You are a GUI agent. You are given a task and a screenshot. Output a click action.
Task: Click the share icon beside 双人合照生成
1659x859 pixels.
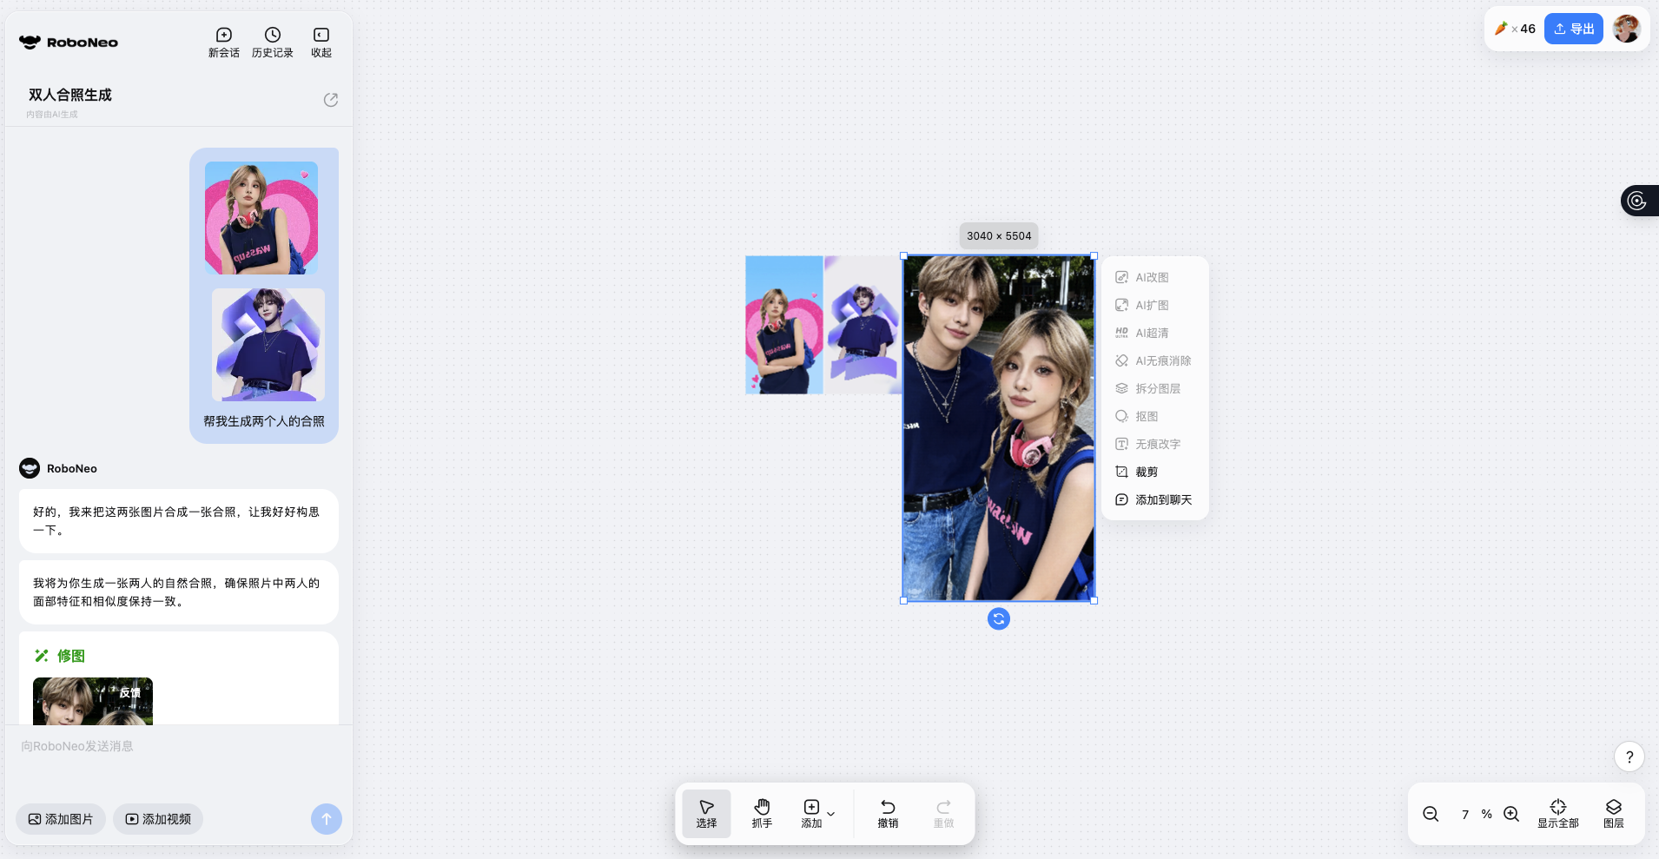331,100
